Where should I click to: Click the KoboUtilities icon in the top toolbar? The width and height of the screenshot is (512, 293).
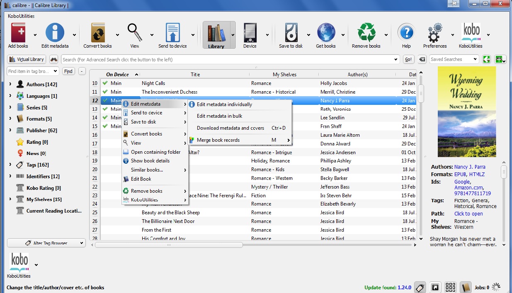click(471, 33)
